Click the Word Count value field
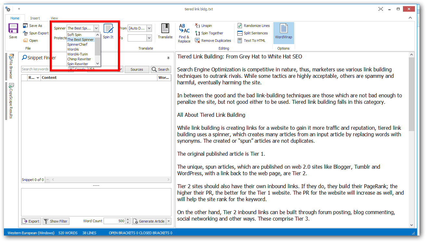 tap(114, 221)
